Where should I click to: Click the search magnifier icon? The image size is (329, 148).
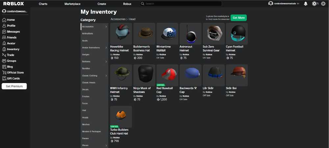(142, 4)
